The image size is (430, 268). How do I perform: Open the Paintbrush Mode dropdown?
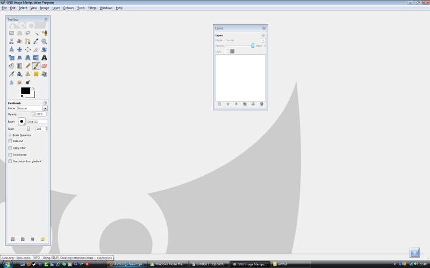click(x=33, y=109)
